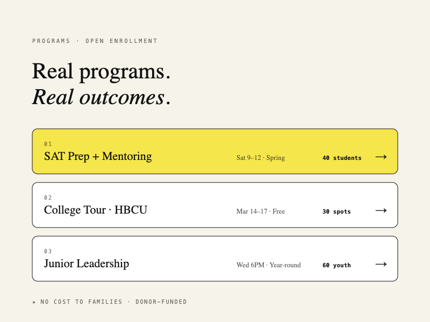The height and width of the screenshot is (322, 430).
Task: Click 'Sat 9–12 · Spring' schedule text
Action: (261, 158)
